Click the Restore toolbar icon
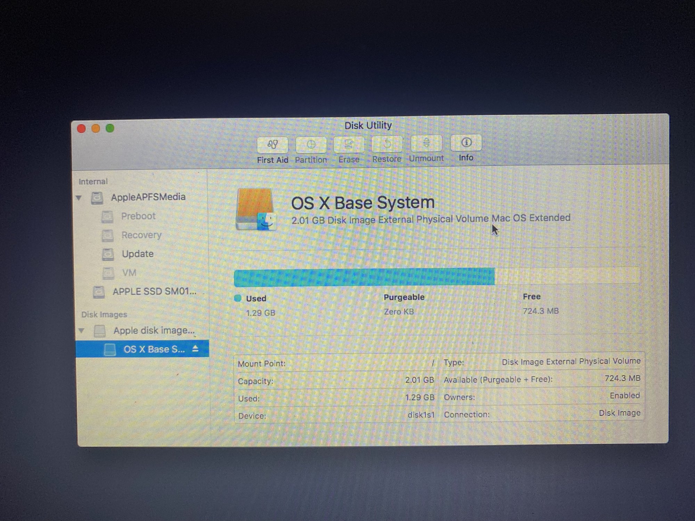This screenshot has width=695, height=521. [387, 144]
